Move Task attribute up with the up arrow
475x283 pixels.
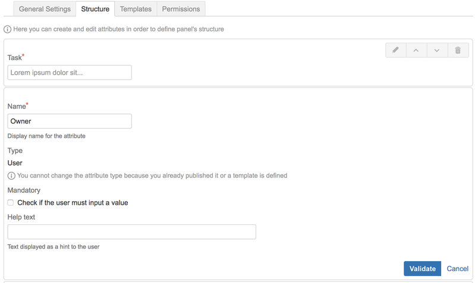(x=416, y=50)
